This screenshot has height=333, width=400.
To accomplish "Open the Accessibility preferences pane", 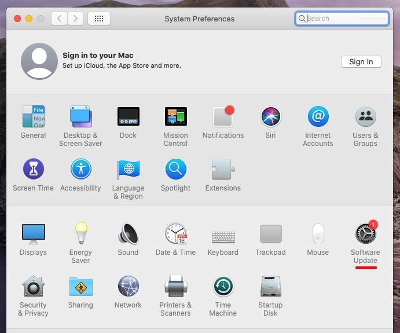I will tap(81, 169).
